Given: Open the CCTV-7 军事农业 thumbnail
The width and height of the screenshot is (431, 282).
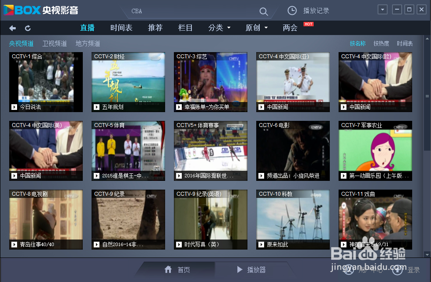Looking at the screenshot, I should [375, 151].
